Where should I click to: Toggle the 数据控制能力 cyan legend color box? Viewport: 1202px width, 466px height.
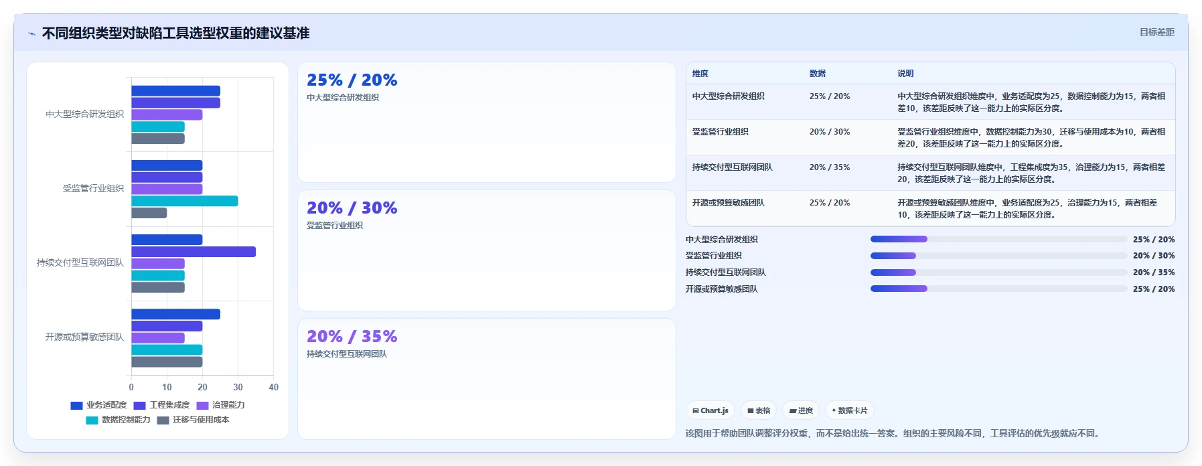[x=92, y=420]
